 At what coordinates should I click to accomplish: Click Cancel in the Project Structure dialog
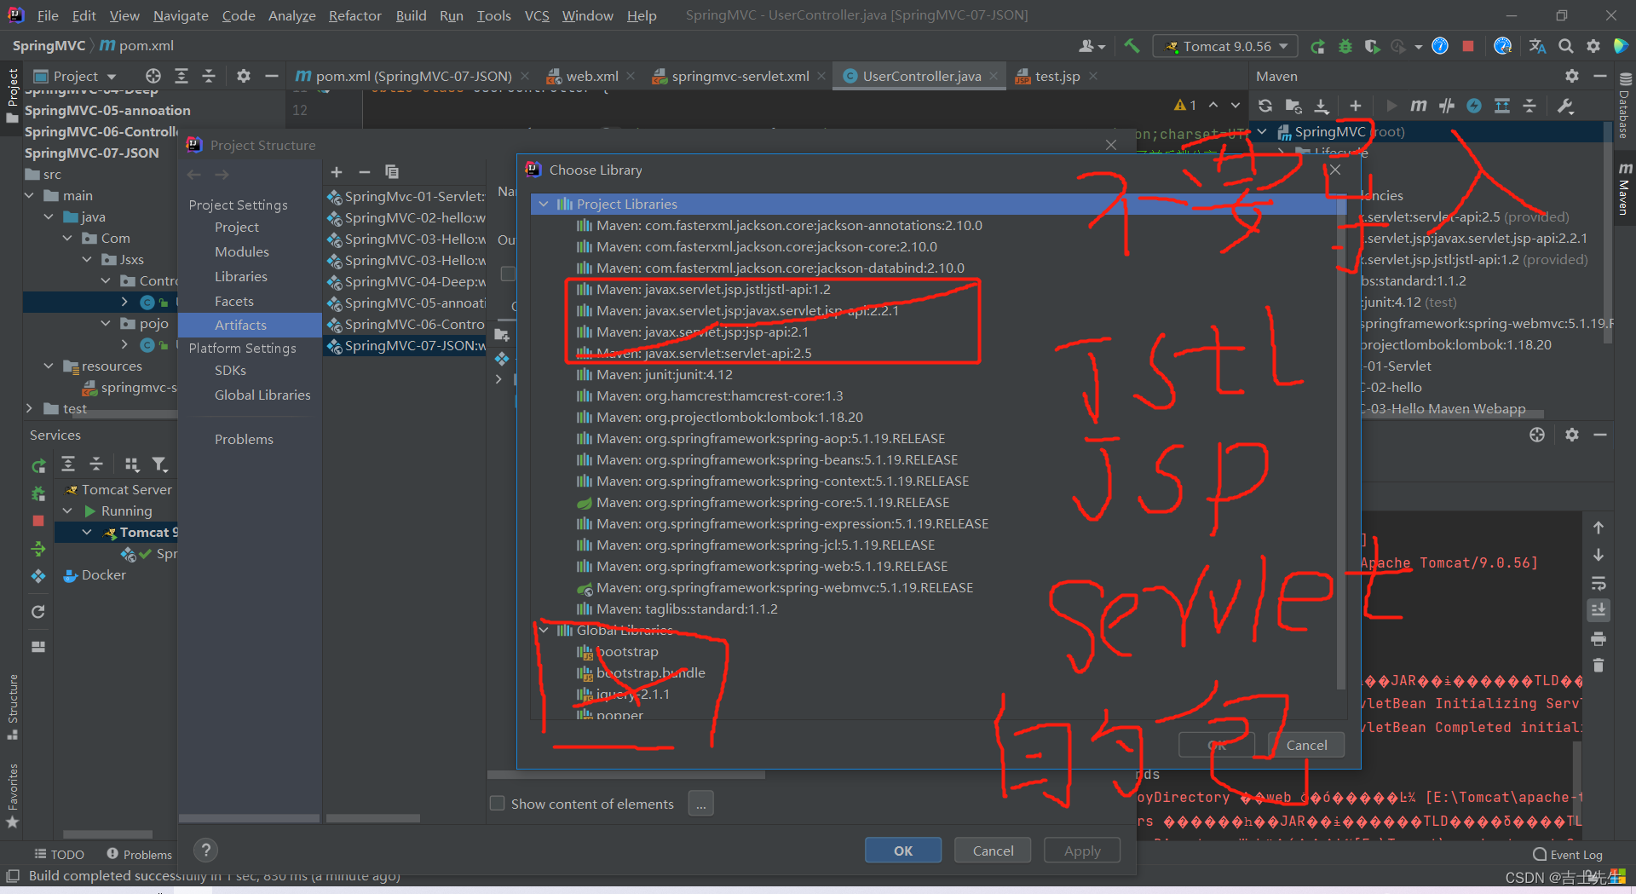[994, 851]
